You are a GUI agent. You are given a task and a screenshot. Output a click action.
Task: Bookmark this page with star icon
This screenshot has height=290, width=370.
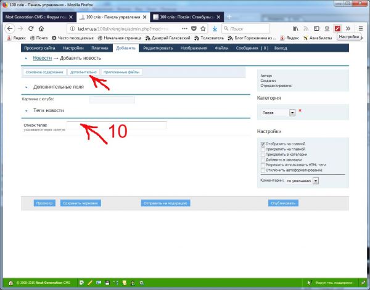[x=203, y=29]
